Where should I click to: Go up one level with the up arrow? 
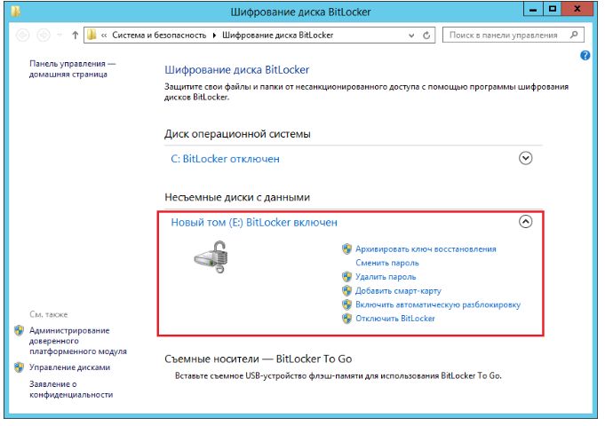(x=74, y=35)
